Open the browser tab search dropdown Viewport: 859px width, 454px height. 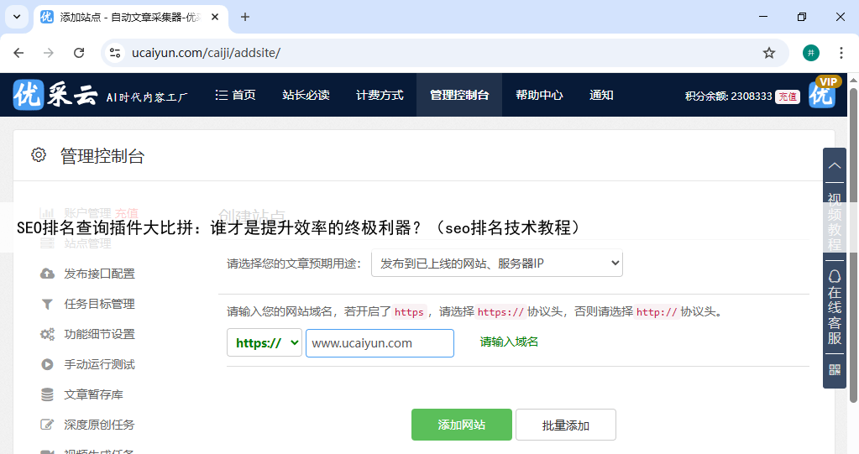pyautogui.click(x=16, y=17)
